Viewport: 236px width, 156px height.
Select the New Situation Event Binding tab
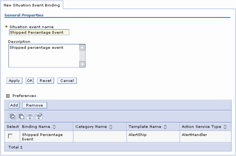coord(31,4)
